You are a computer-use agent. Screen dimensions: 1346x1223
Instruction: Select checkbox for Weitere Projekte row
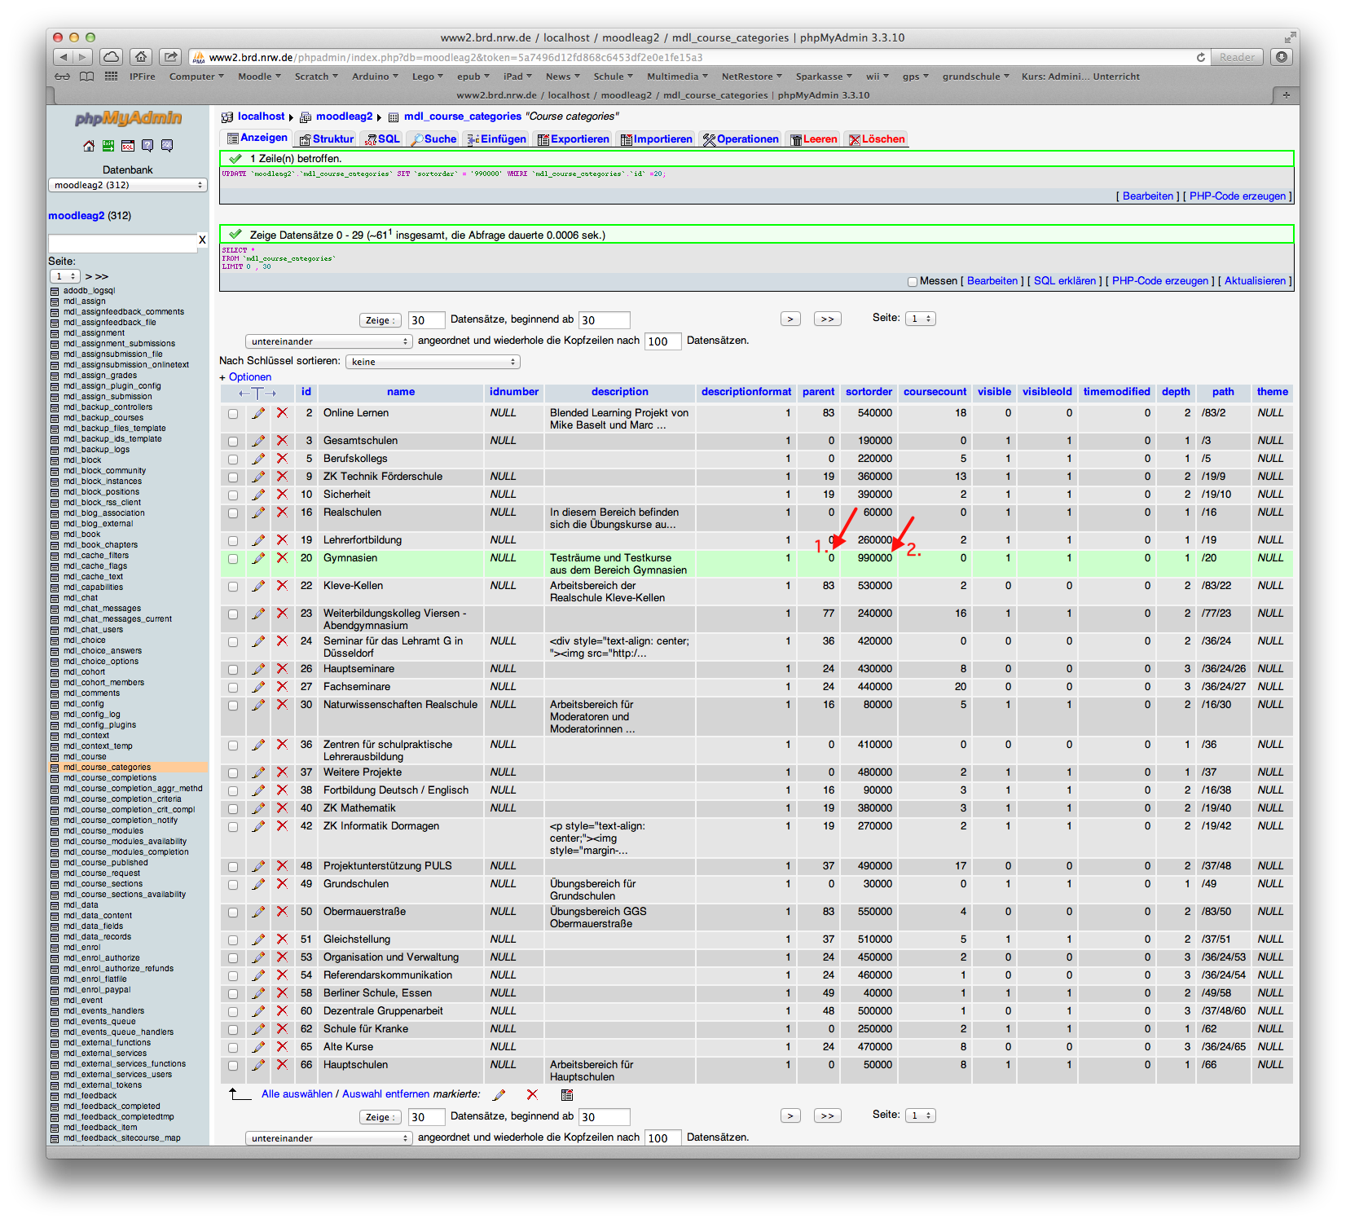click(233, 773)
